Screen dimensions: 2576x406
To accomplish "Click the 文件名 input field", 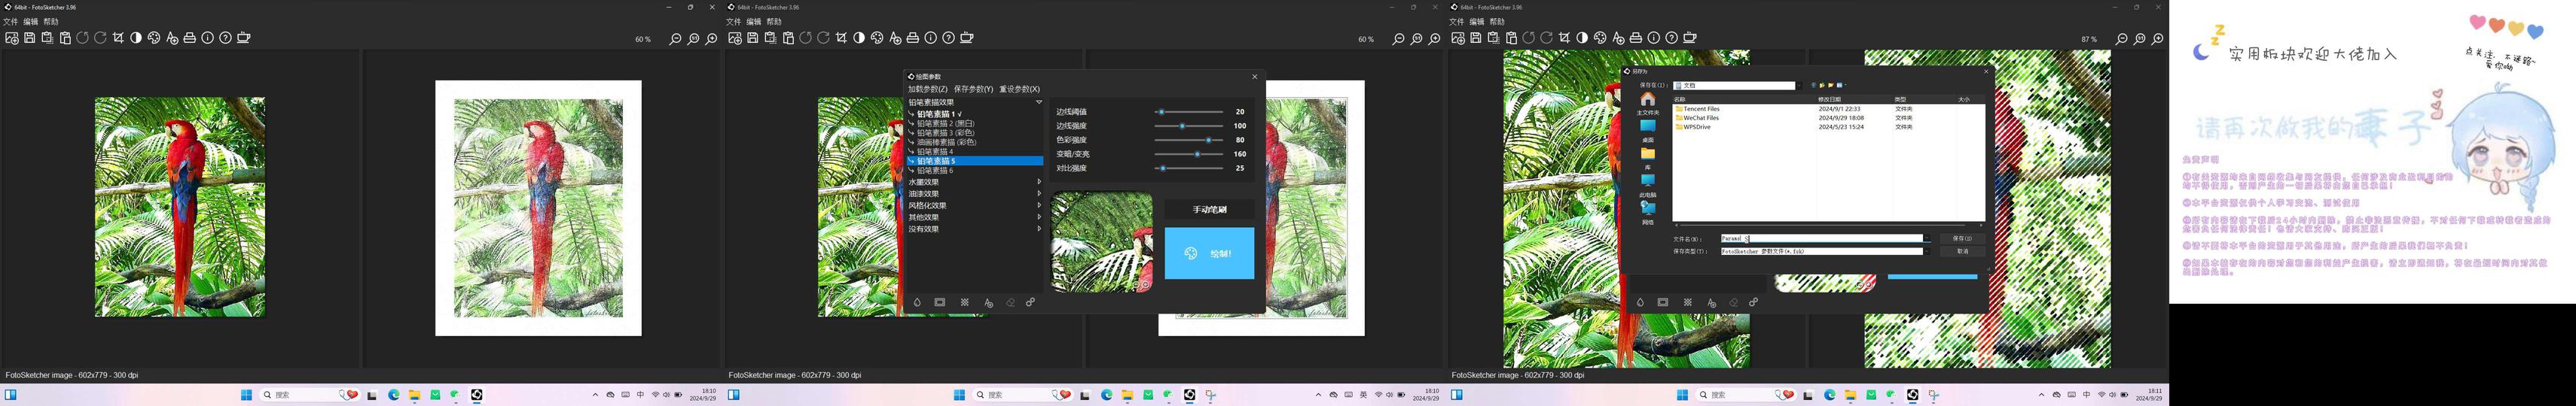I will pyautogui.click(x=1820, y=238).
